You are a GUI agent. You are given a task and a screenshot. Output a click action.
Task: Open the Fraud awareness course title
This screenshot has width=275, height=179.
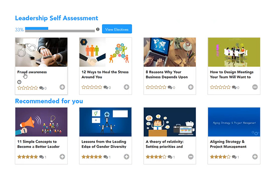tap(32, 72)
